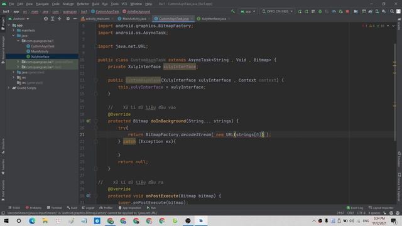
Task: Open the VCS menu
Action: click(124, 4)
